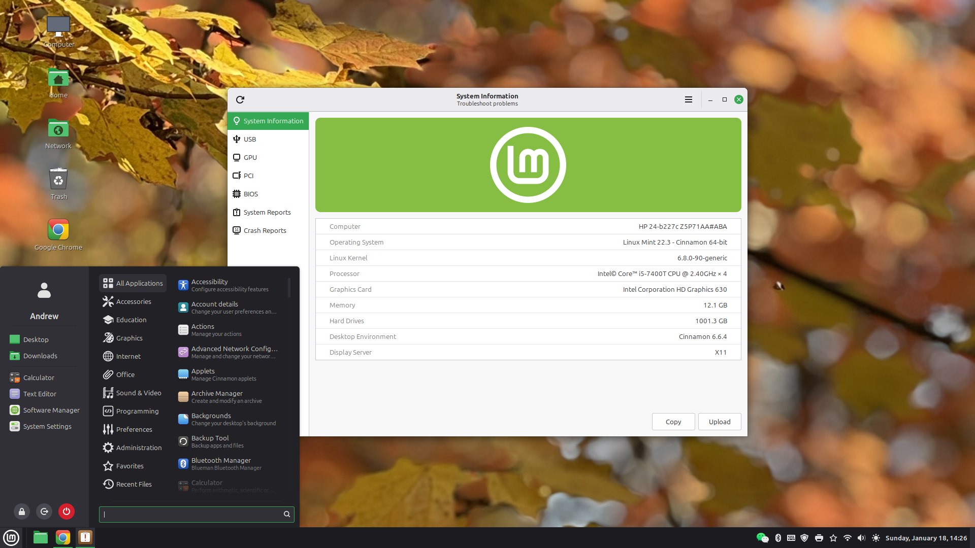Viewport: 975px width, 548px height.
Task: Open the Home folder desktop icon
Action: coord(58,83)
